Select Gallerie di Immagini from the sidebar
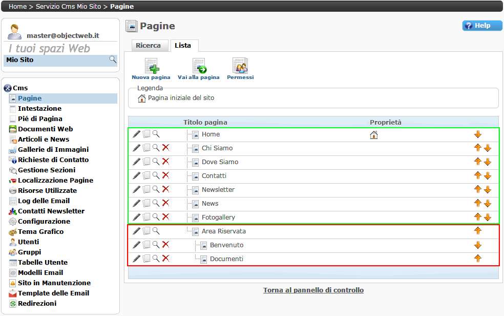 click(53, 149)
